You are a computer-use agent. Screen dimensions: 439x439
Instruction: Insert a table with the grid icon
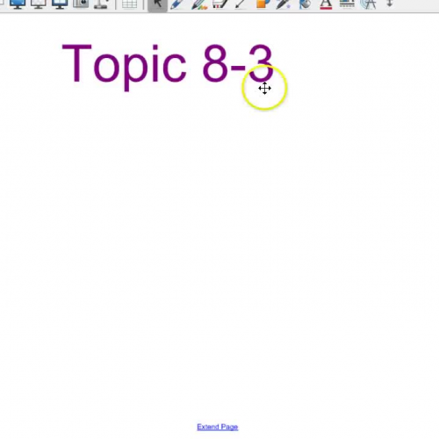pyautogui.click(x=129, y=4)
